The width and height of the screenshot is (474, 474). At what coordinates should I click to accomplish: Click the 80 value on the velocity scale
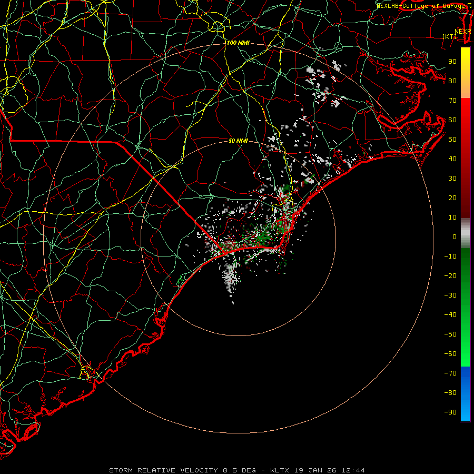(452, 81)
